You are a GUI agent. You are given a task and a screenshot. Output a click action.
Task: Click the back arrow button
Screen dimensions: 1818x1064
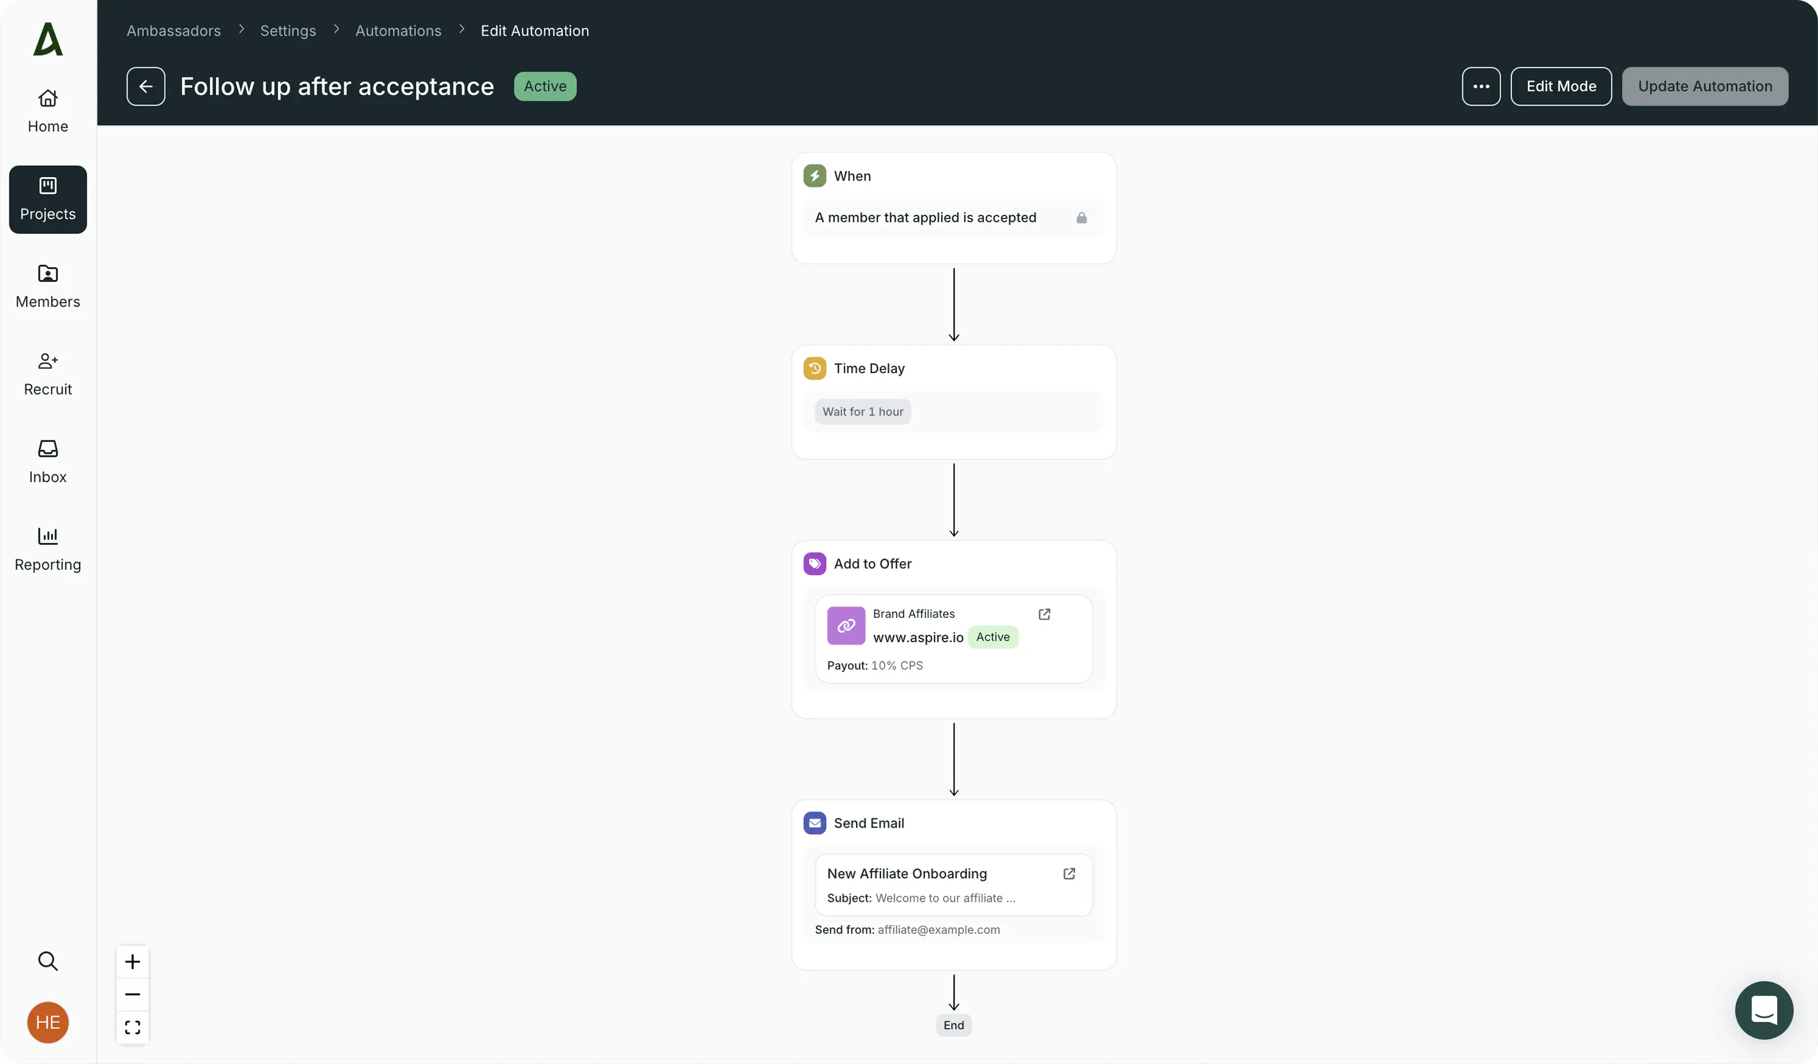click(146, 87)
